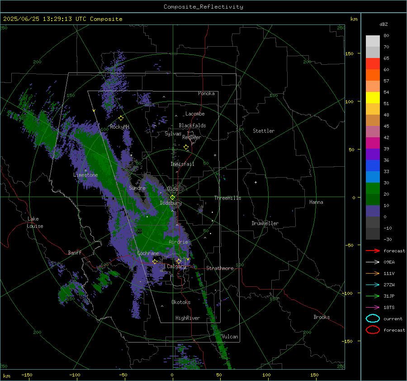This screenshot has height=381, width=407.
Task: Click the magenta 18TS arrow legend icon
Action: tap(373, 308)
